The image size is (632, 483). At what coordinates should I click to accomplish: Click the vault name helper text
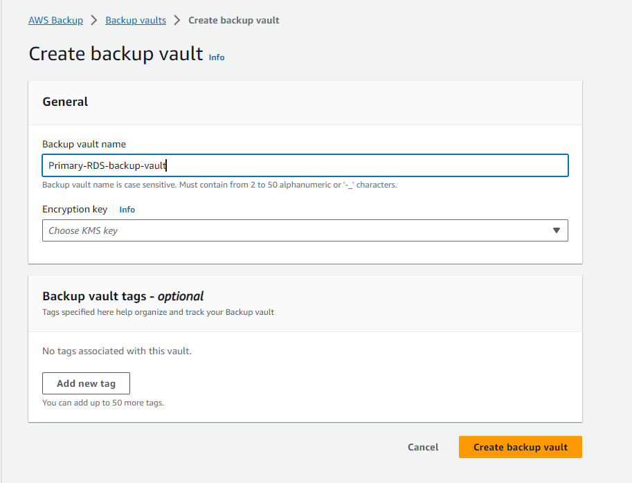click(x=219, y=185)
